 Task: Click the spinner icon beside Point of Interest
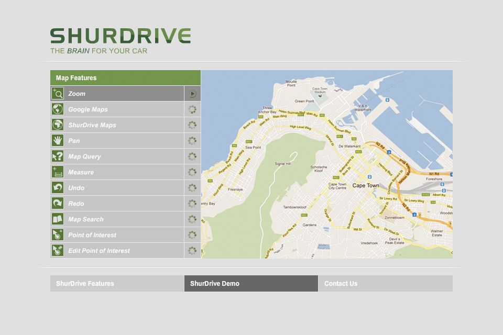pos(192,235)
